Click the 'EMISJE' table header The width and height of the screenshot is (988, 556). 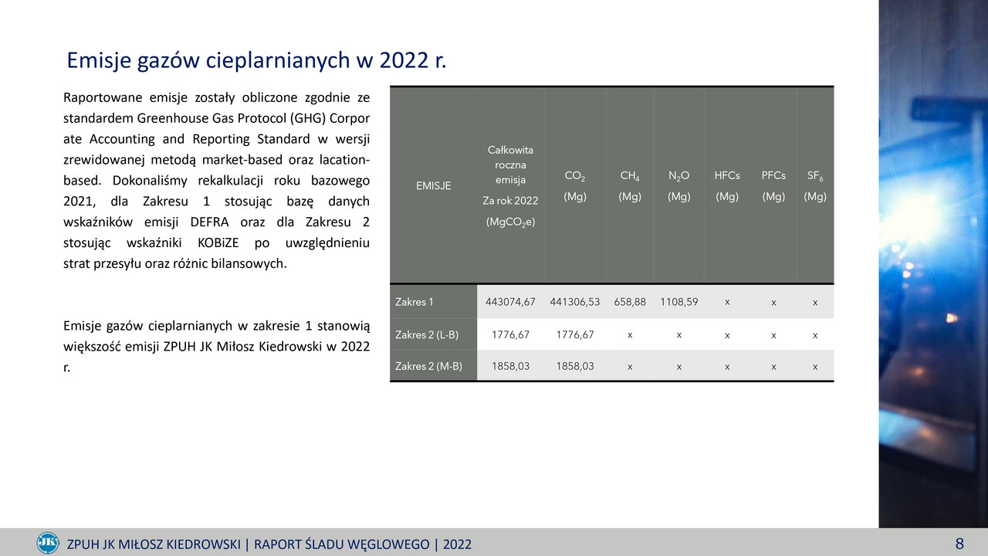pos(433,185)
